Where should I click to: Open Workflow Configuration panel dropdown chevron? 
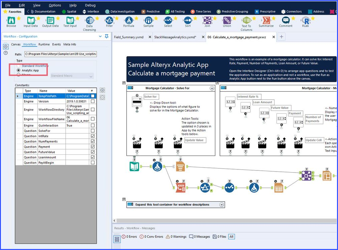coord(100,37)
